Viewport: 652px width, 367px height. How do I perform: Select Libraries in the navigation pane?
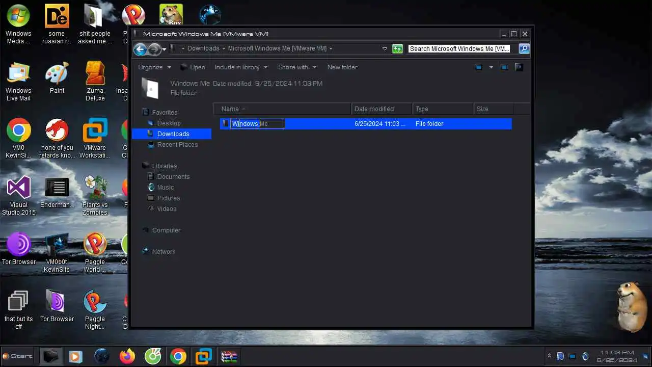point(164,166)
